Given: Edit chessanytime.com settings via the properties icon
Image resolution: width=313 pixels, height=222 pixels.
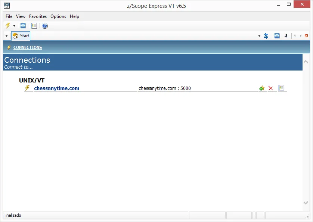Looking at the screenshot, I should click(x=281, y=88).
